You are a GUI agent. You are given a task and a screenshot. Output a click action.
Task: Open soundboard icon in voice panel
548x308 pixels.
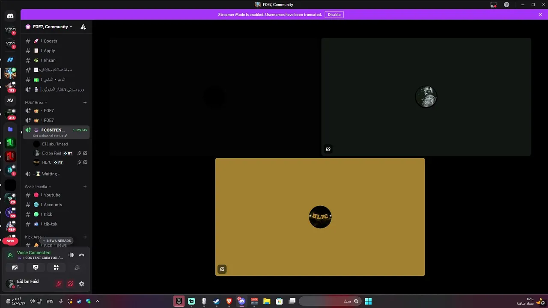(x=77, y=267)
